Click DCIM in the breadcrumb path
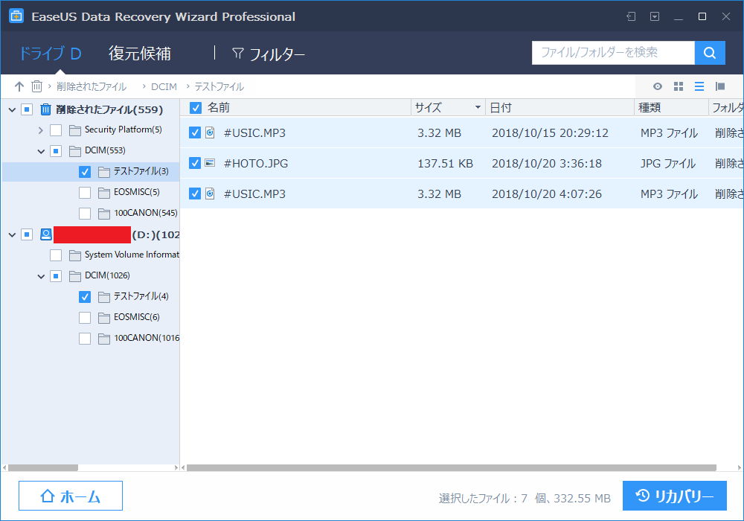The image size is (744, 521). [164, 87]
